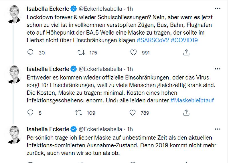229x163 pixels.
Task: Retweet the tweet with 109 retweets
Action: (78, 113)
